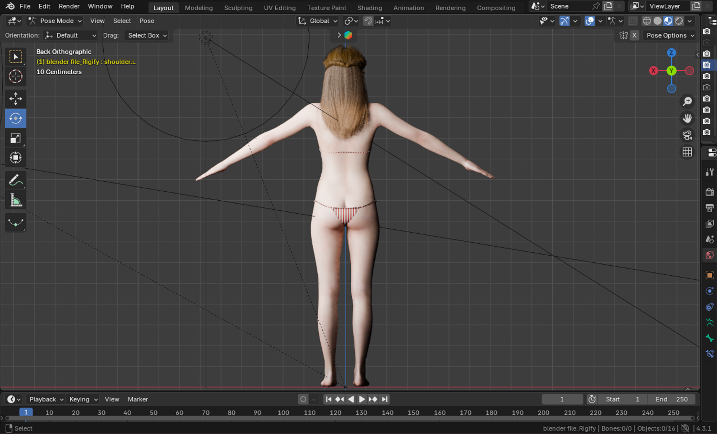Activate the Scale tool
717x434 pixels.
tap(15, 138)
